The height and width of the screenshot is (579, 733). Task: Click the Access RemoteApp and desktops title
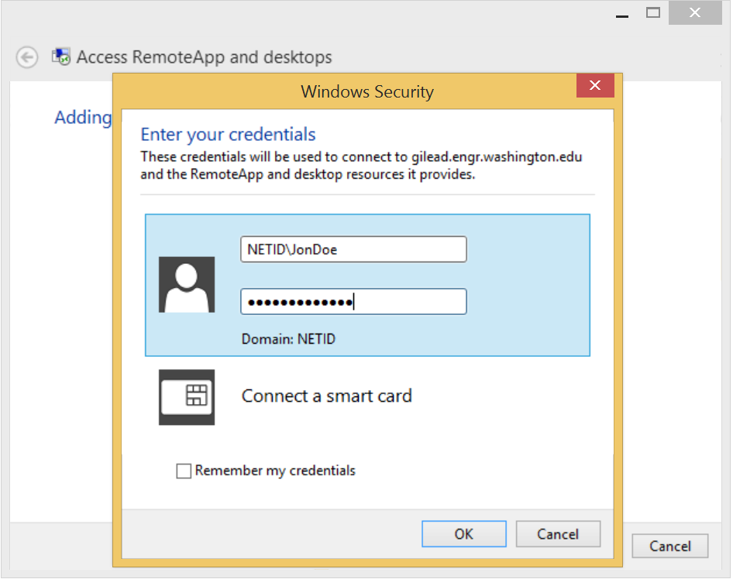point(205,57)
